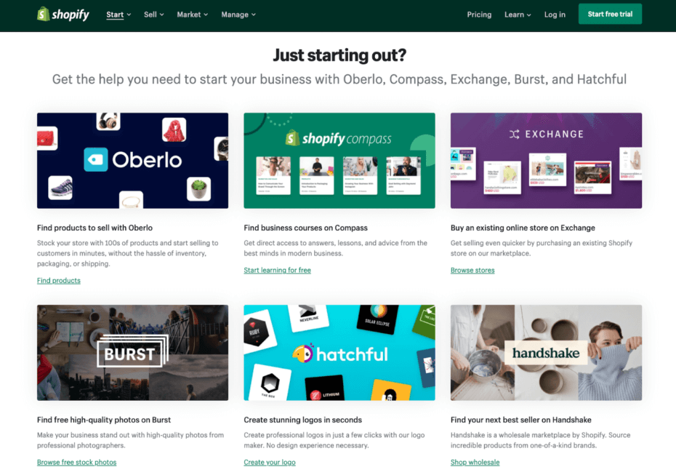Screen dimensions: 676x475
Task: Open the Sell dropdown menu
Action: (154, 15)
